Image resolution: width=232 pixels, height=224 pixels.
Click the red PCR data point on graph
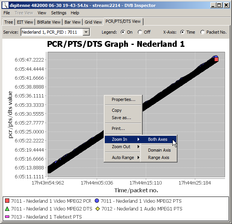(217, 59)
